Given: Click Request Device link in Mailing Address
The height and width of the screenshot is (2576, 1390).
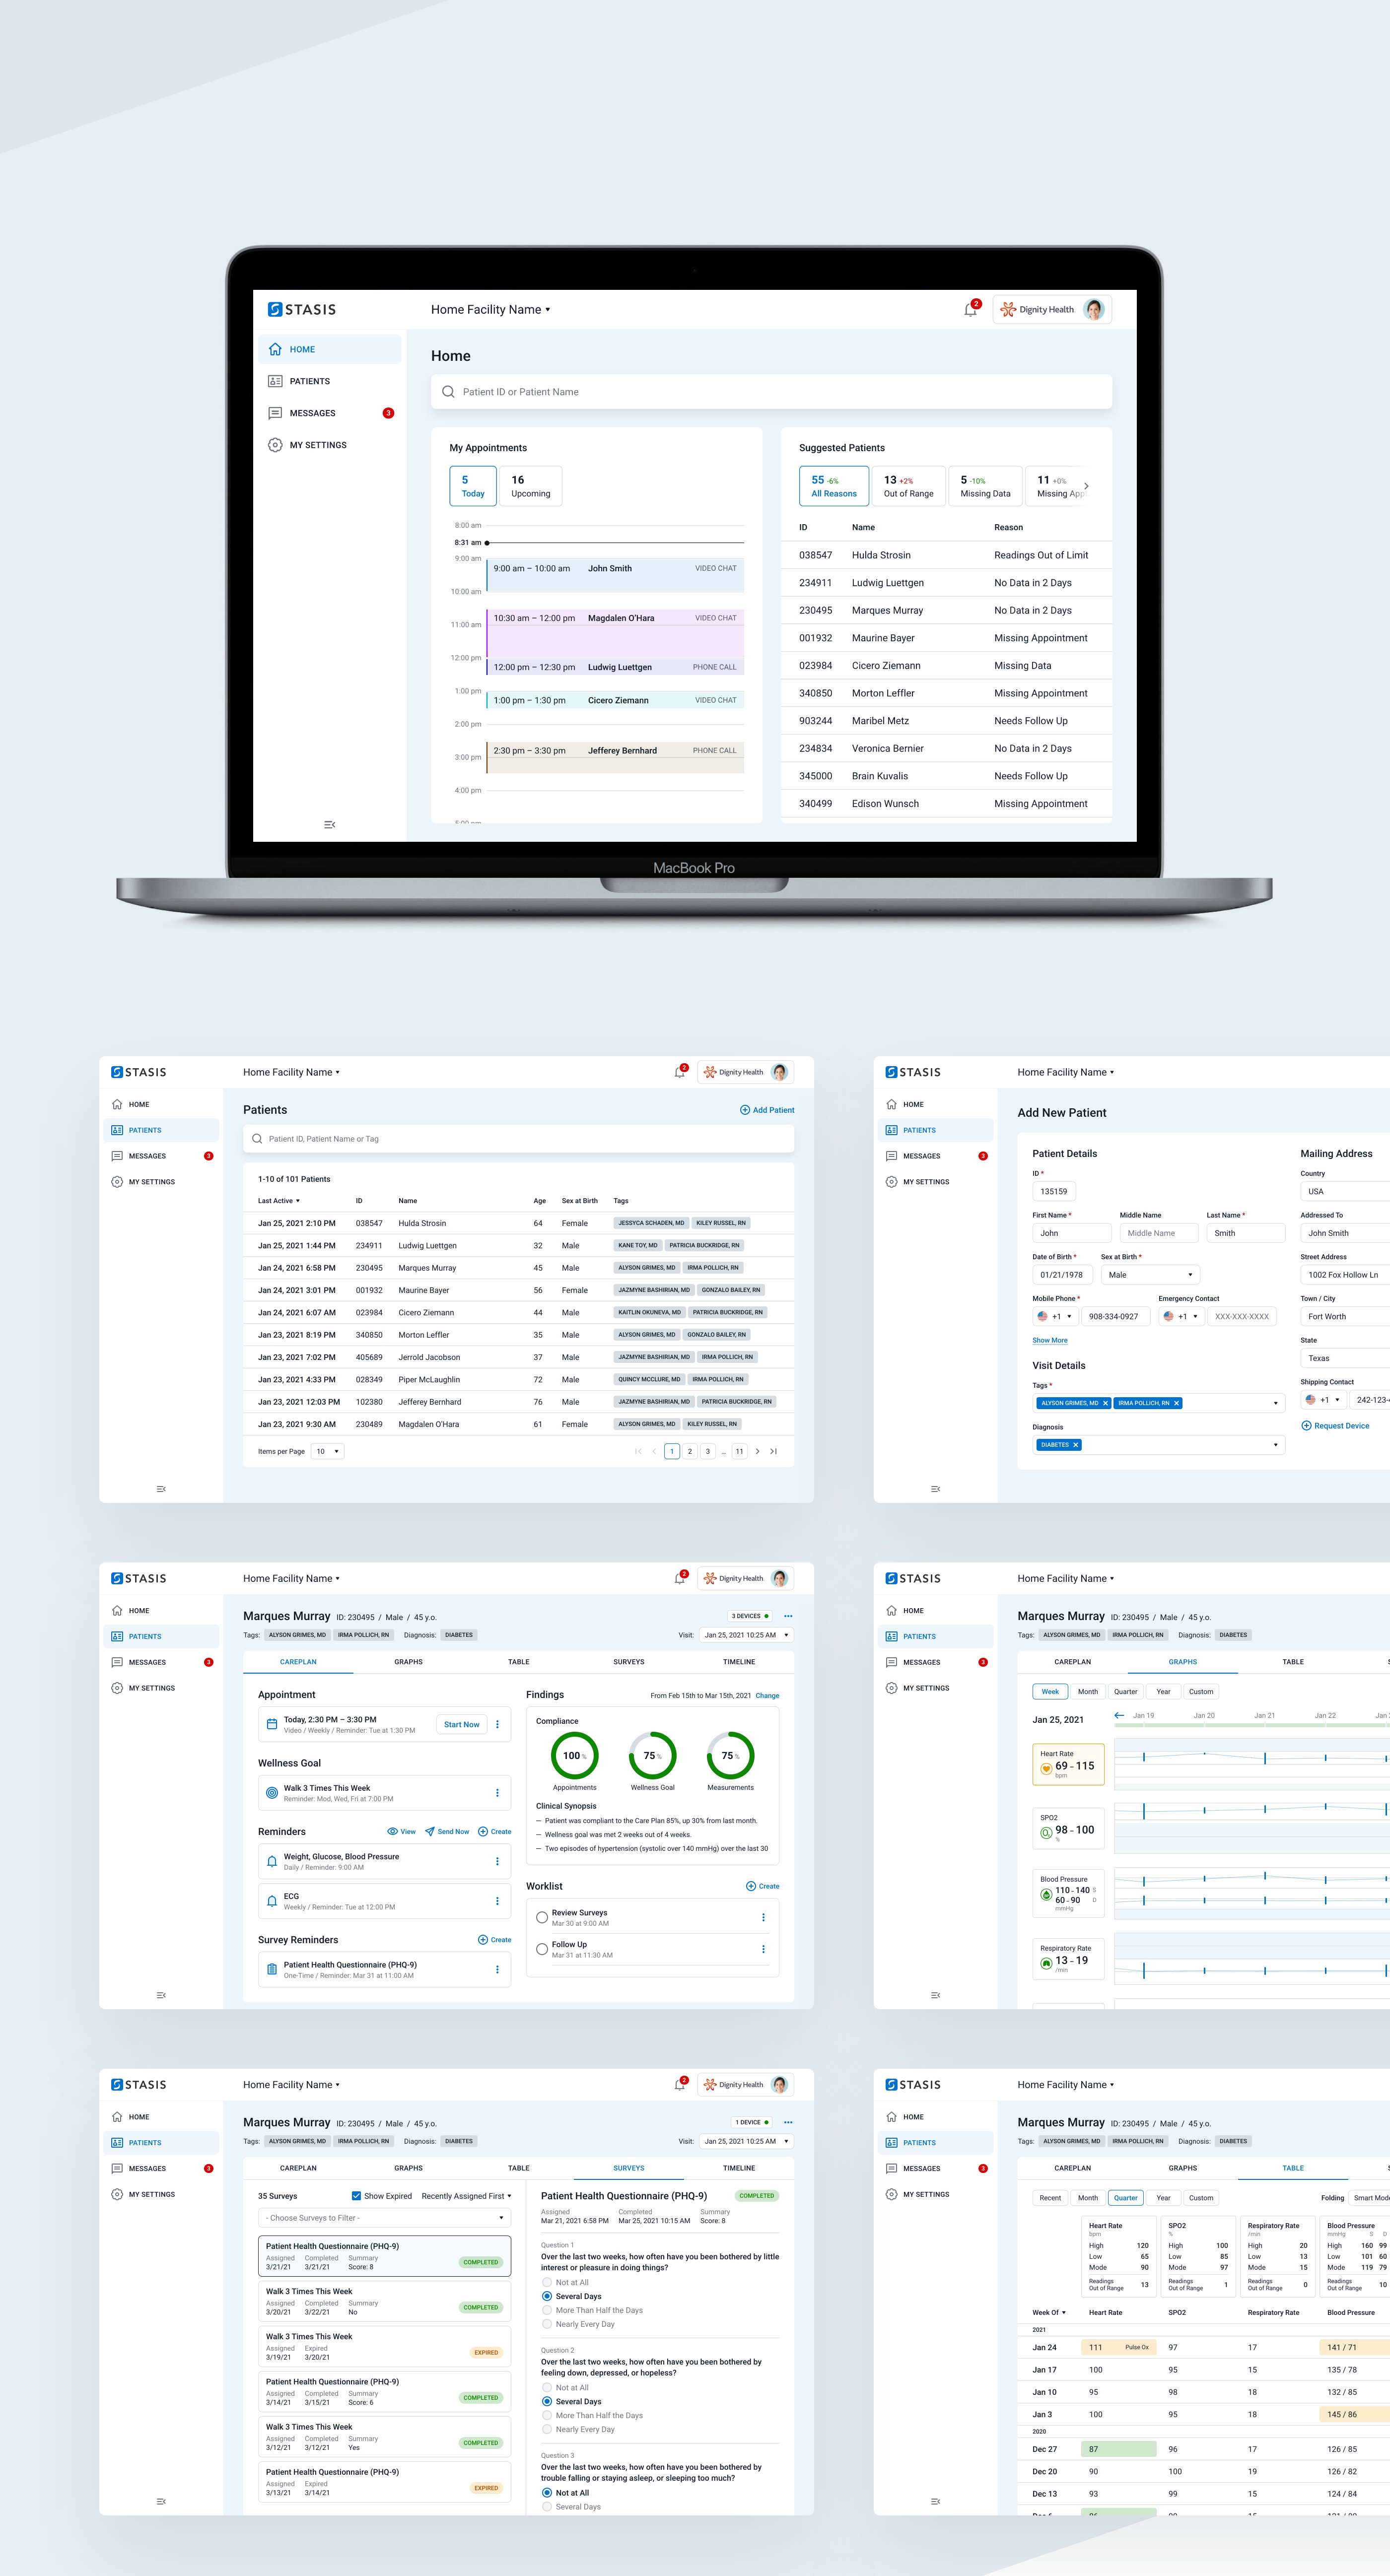Looking at the screenshot, I should (x=1335, y=1426).
